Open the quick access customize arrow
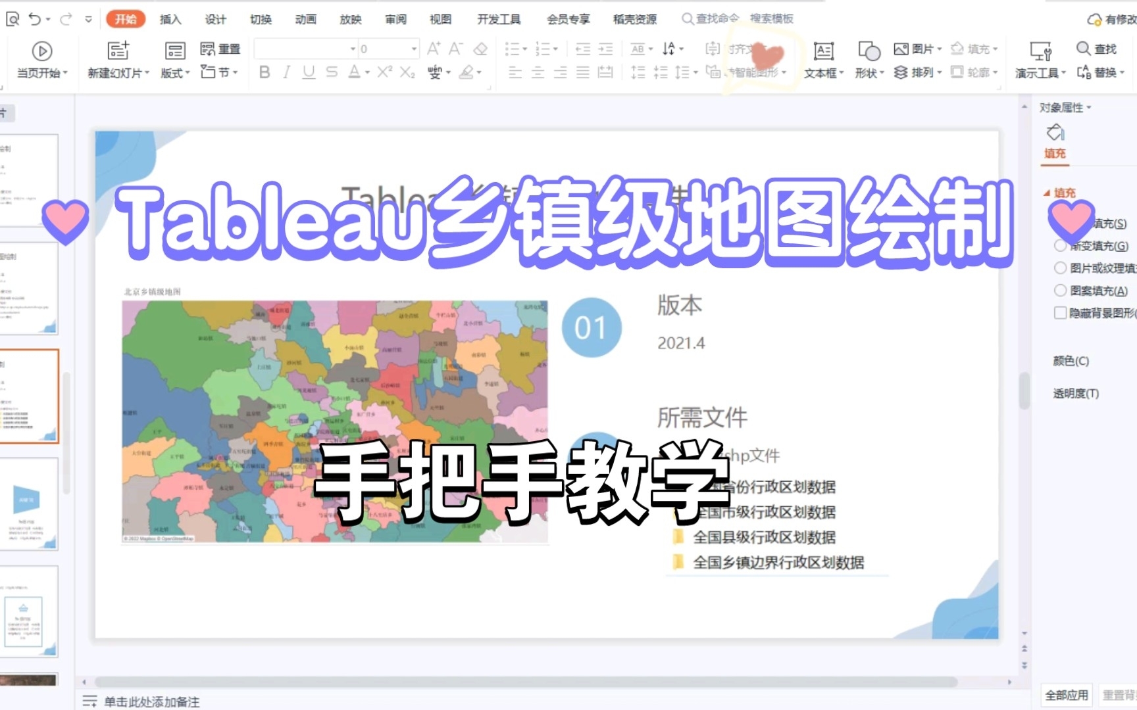1137x710 pixels. (x=89, y=20)
